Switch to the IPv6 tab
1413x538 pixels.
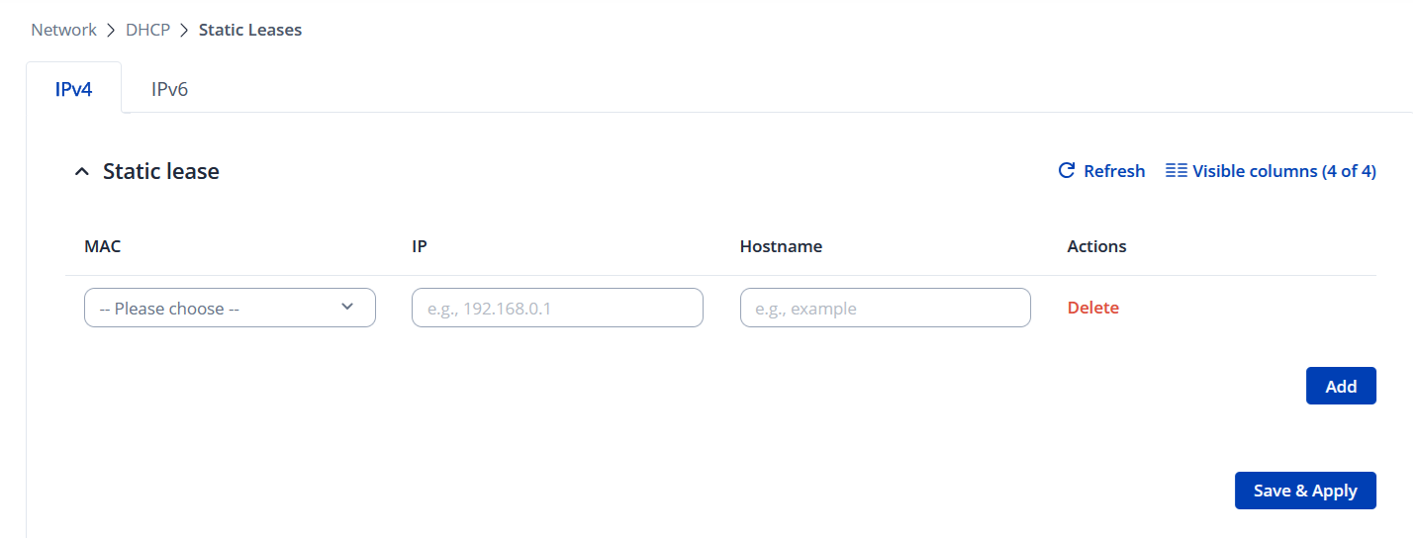coord(169,89)
